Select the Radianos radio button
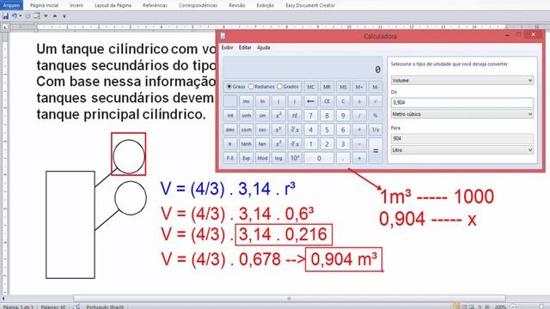 pyautogui.click(x=251, y=86)
